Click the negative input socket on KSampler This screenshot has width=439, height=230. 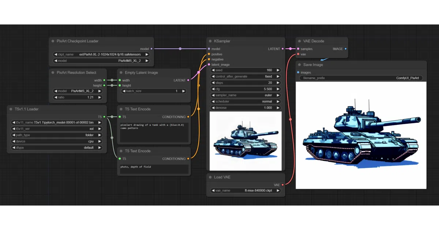point(209,59)
